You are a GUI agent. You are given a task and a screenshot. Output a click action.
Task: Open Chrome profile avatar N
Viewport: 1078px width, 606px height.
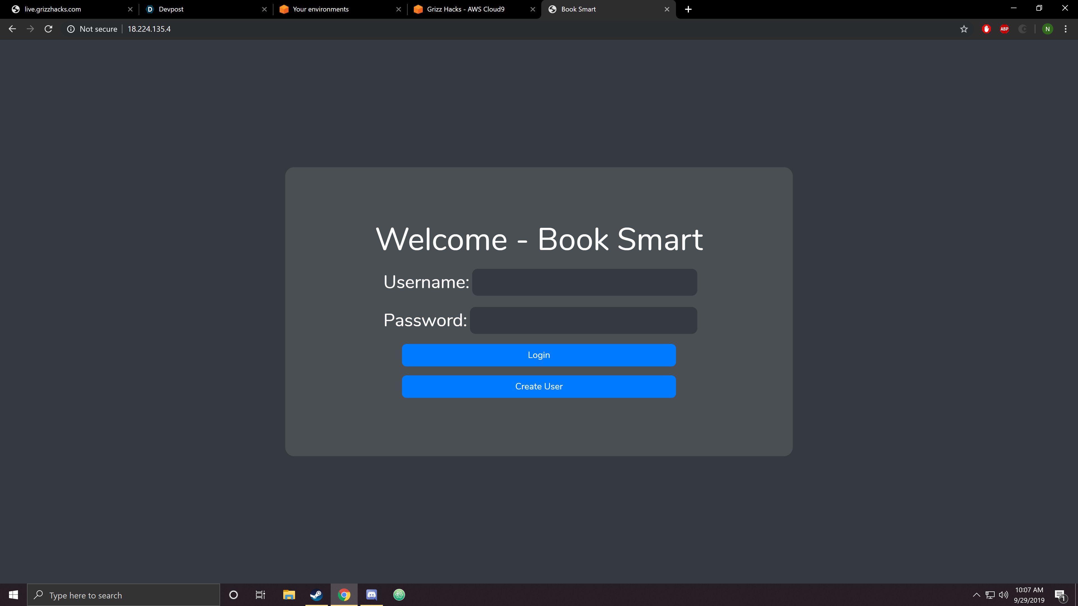[1047, 29]
